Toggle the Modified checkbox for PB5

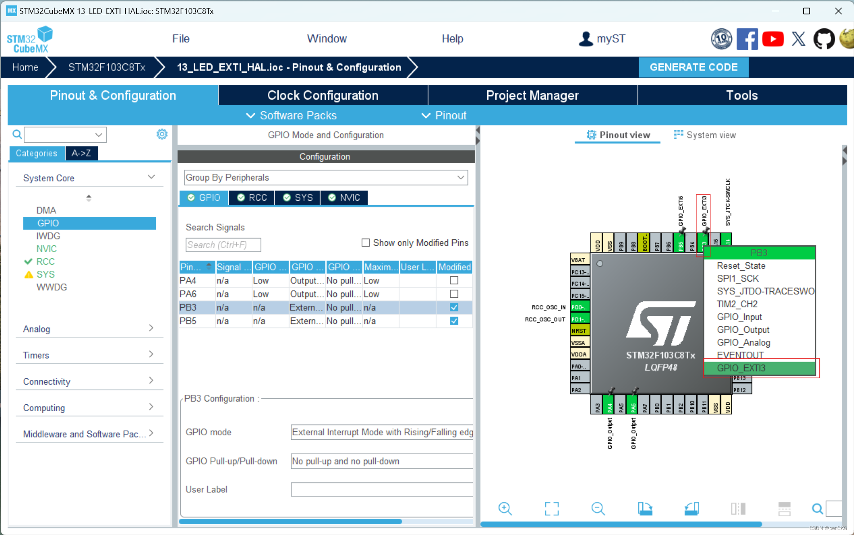[x=454, y=321]
